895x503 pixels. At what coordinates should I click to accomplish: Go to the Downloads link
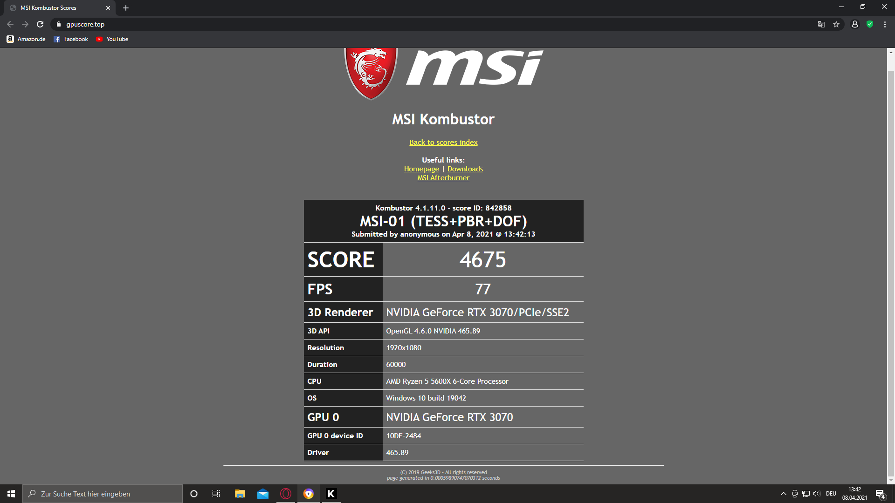click(x=465, y=169)
